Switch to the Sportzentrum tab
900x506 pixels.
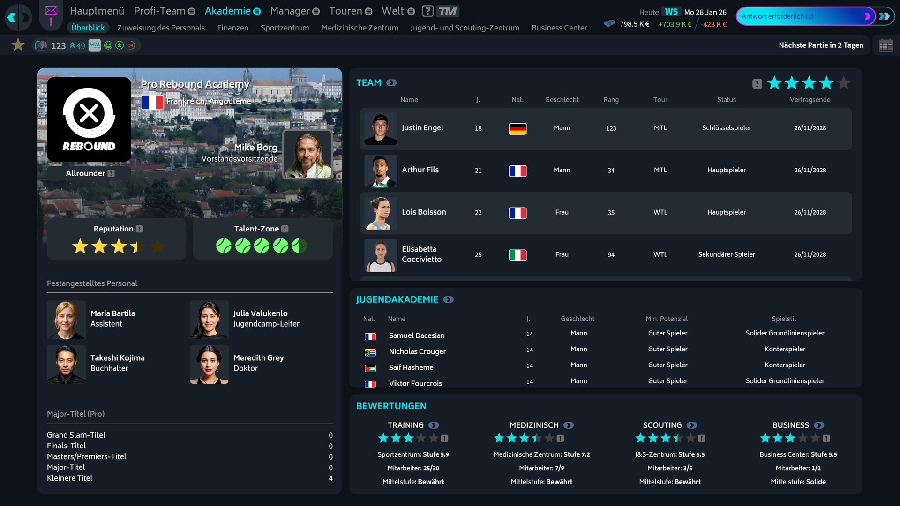click(285, 28)
